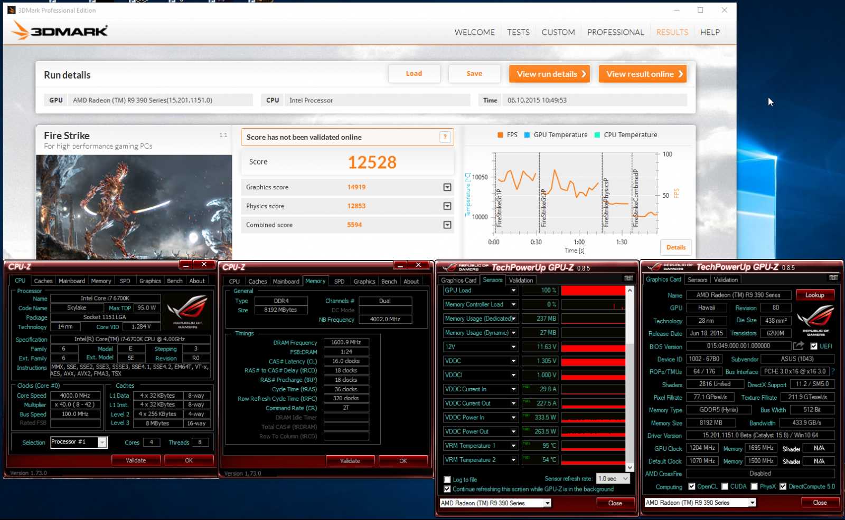Click View run details button

tap(549, 74)
